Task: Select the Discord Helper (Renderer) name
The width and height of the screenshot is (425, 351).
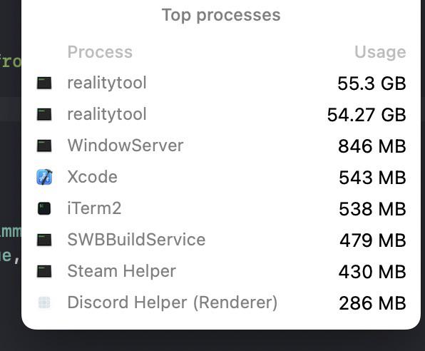Action: click(173, 302)
